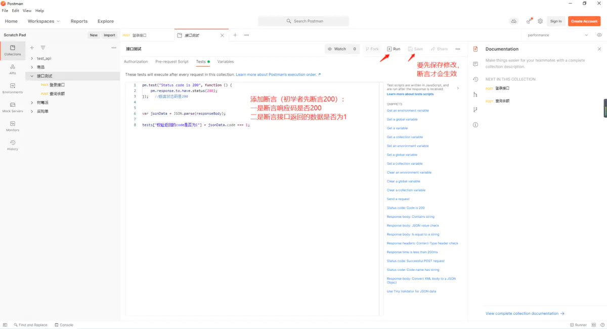This screenshot has height=329, width=607.
Task: Open the Mock Servers sidebar panel
Action: tap(13, 107)
